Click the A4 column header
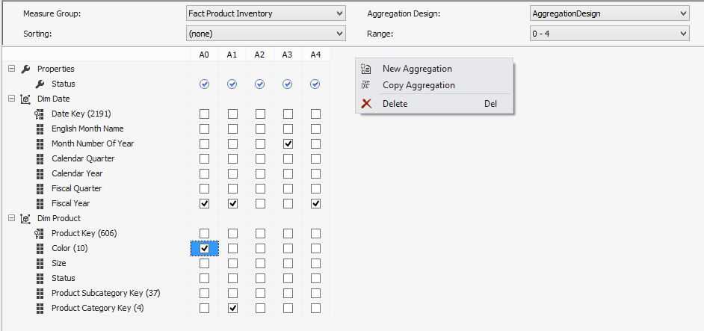This screenshot has height=331, width=704. pyautogui.click(x=315, y=55)
